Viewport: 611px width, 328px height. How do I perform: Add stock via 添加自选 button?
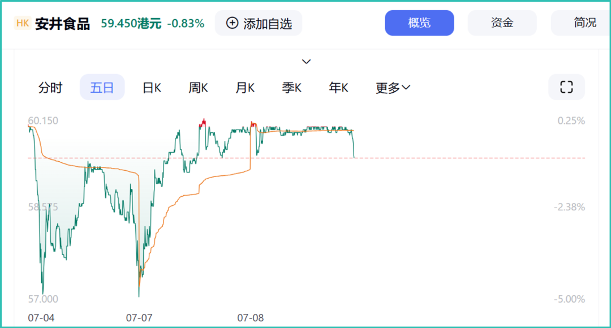[259, 23]
